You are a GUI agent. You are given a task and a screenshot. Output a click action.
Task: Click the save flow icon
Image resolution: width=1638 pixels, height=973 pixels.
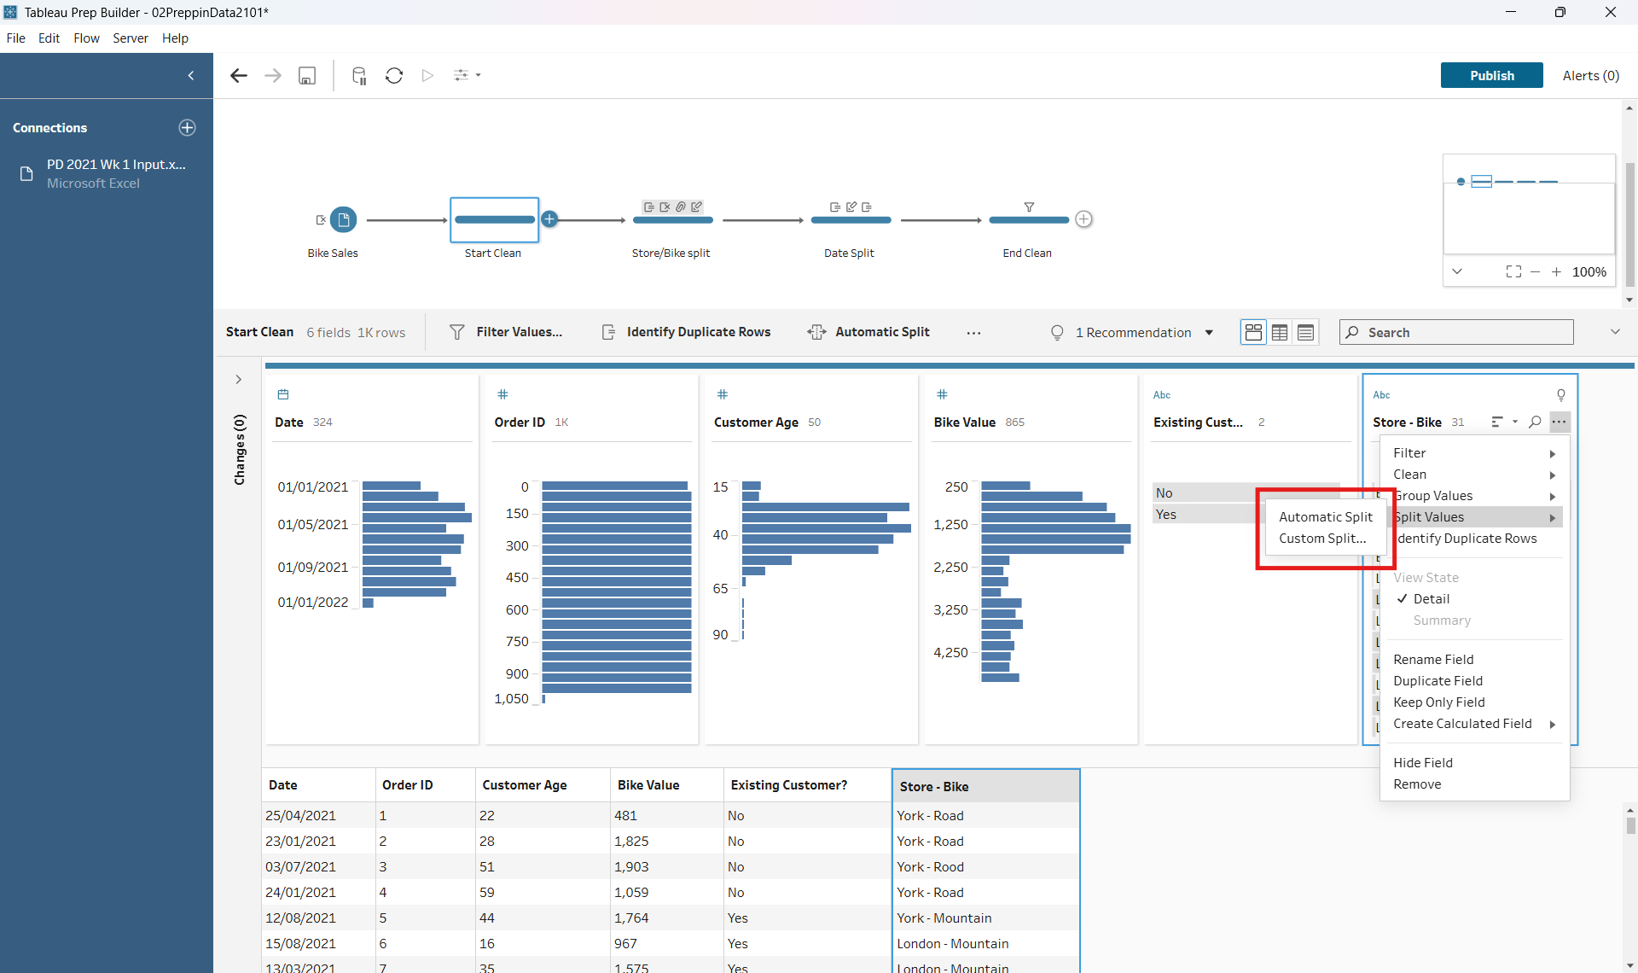[x=307, y=75]
